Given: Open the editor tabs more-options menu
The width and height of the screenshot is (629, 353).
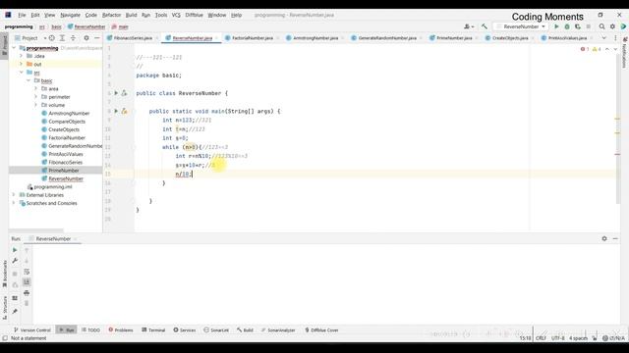Looking at the screenshot, I should (615, 38).
